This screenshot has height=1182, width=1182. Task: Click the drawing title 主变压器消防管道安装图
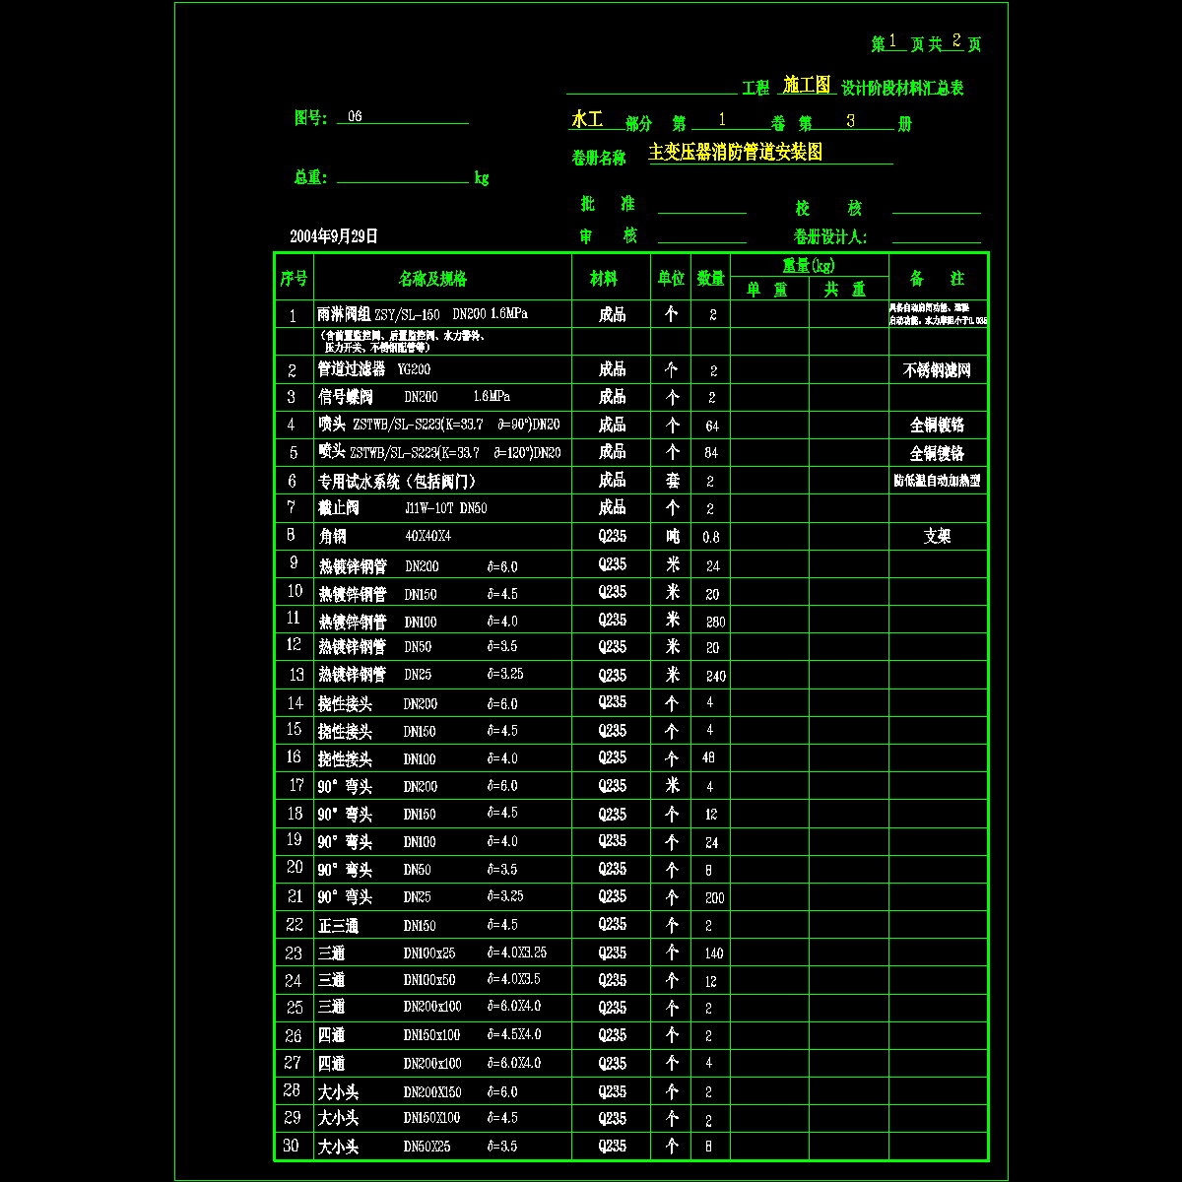click(x=735, y=153)
